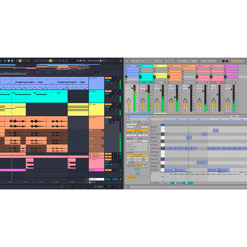Screen dimensions: 247x247
Task: Select the Snare Drum note in piano roll
Action: 202,163
